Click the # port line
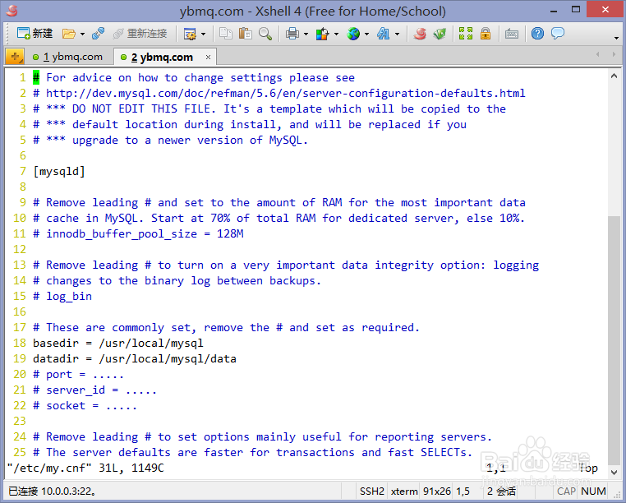Screen dimensions: 626x503 [x=79, y=374]
